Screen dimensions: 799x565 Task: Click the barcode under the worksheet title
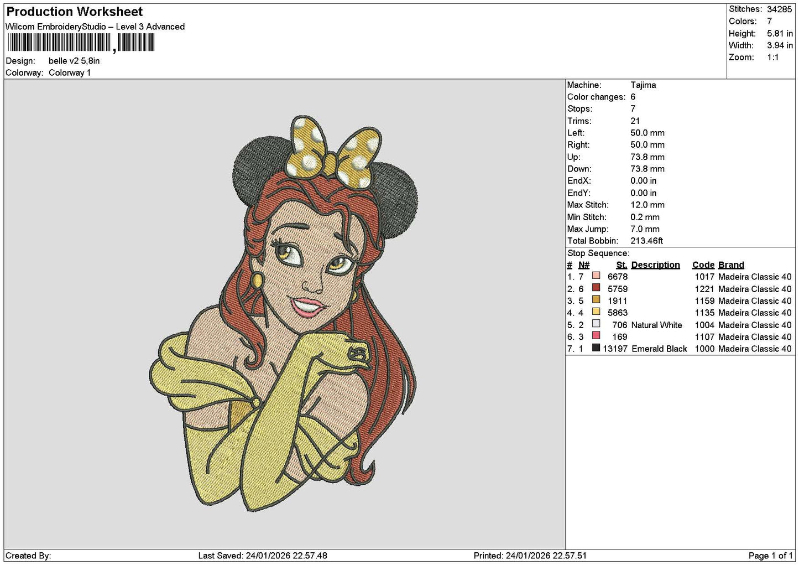81,43
